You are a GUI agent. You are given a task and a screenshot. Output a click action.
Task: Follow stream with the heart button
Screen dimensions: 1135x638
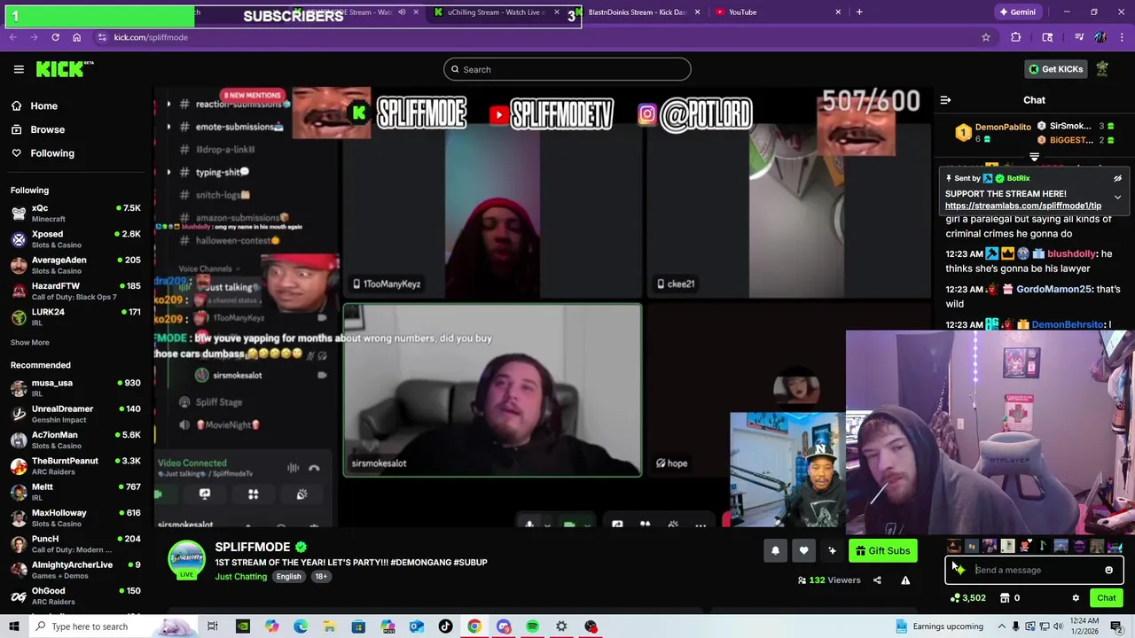[803, 551]
